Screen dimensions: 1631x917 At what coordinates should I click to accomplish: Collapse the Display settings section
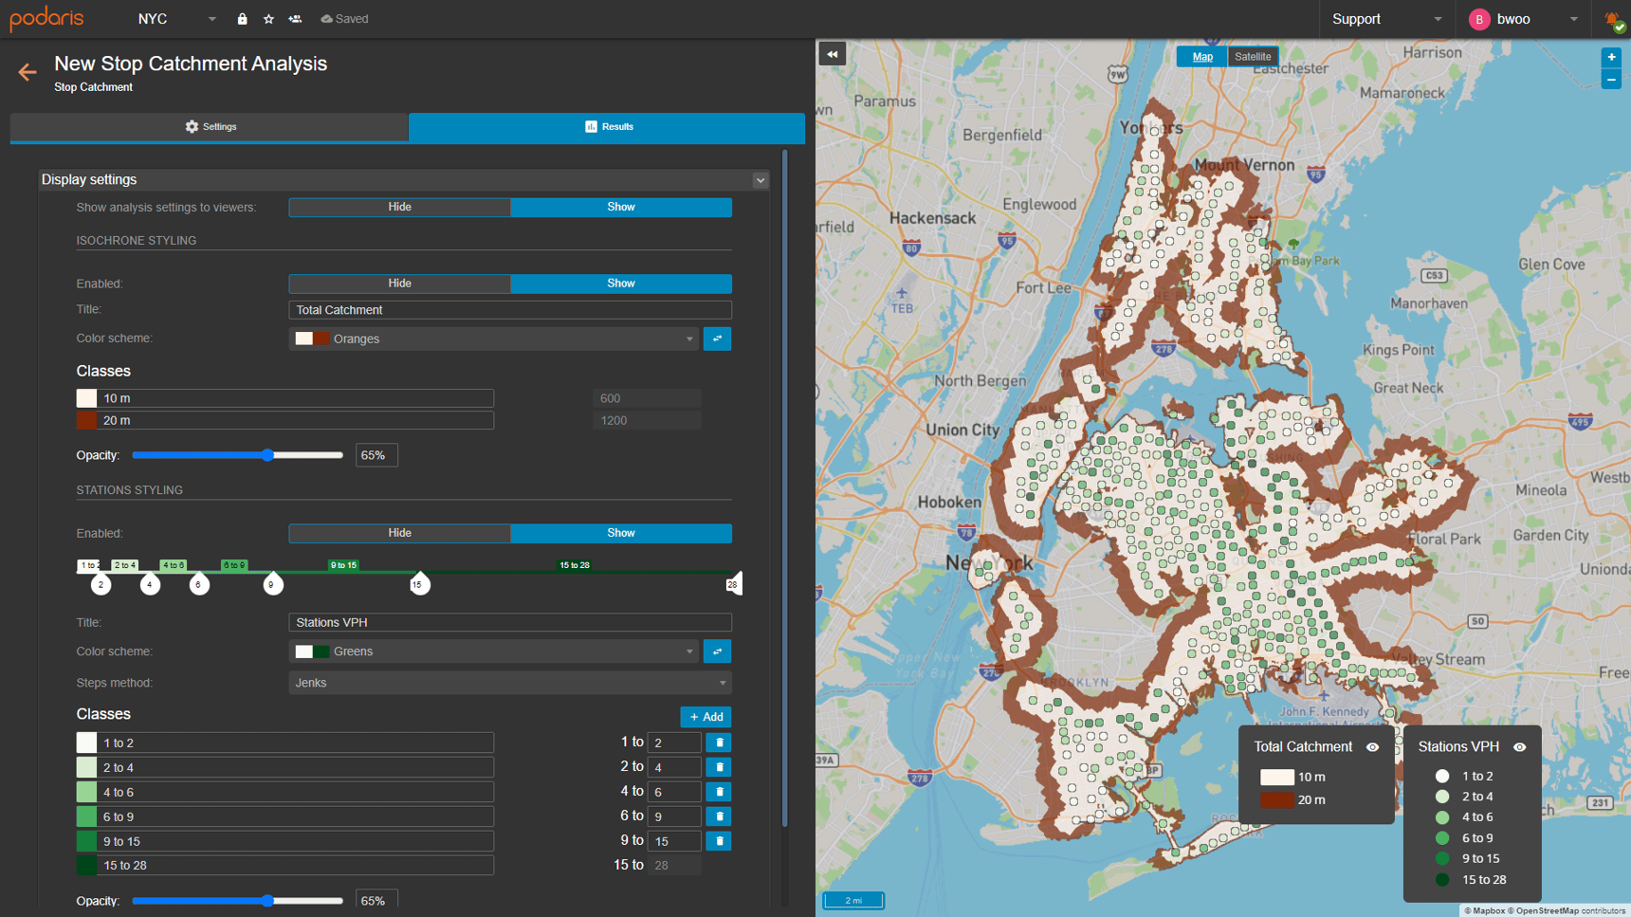760,179
